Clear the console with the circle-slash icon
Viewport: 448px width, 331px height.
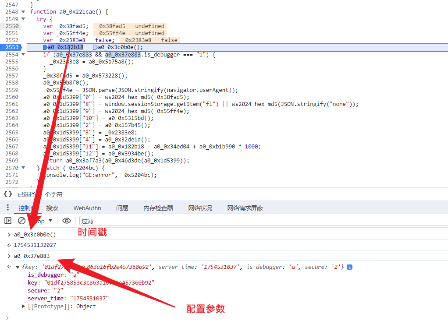[x=21, y=221]
